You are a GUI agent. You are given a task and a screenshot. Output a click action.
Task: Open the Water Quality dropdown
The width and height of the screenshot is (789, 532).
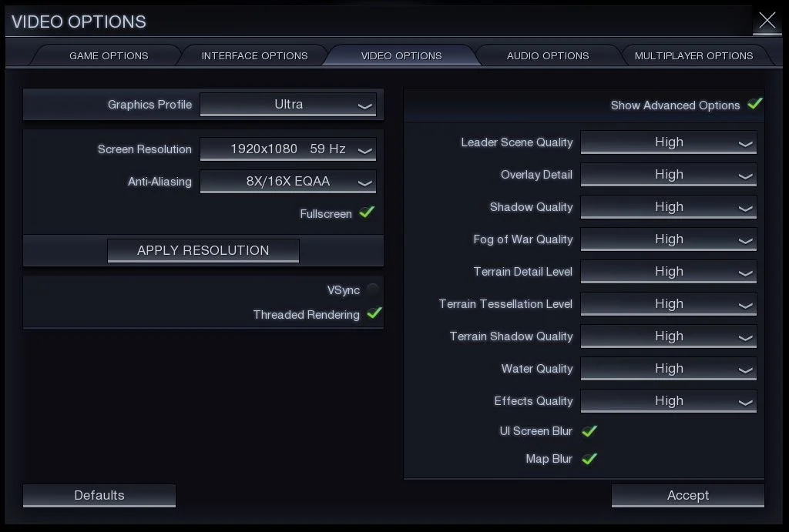coord(669,369)
